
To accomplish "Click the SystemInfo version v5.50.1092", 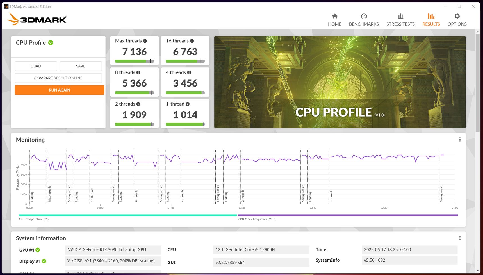I will point(409,260).
